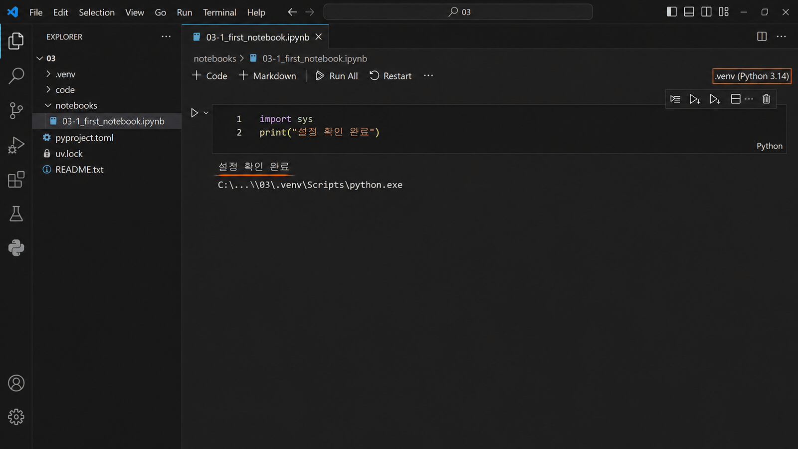Split the editor right
The height and width of the screenshot is (449, 798).
pyautogui.click(x=762, y=36)
